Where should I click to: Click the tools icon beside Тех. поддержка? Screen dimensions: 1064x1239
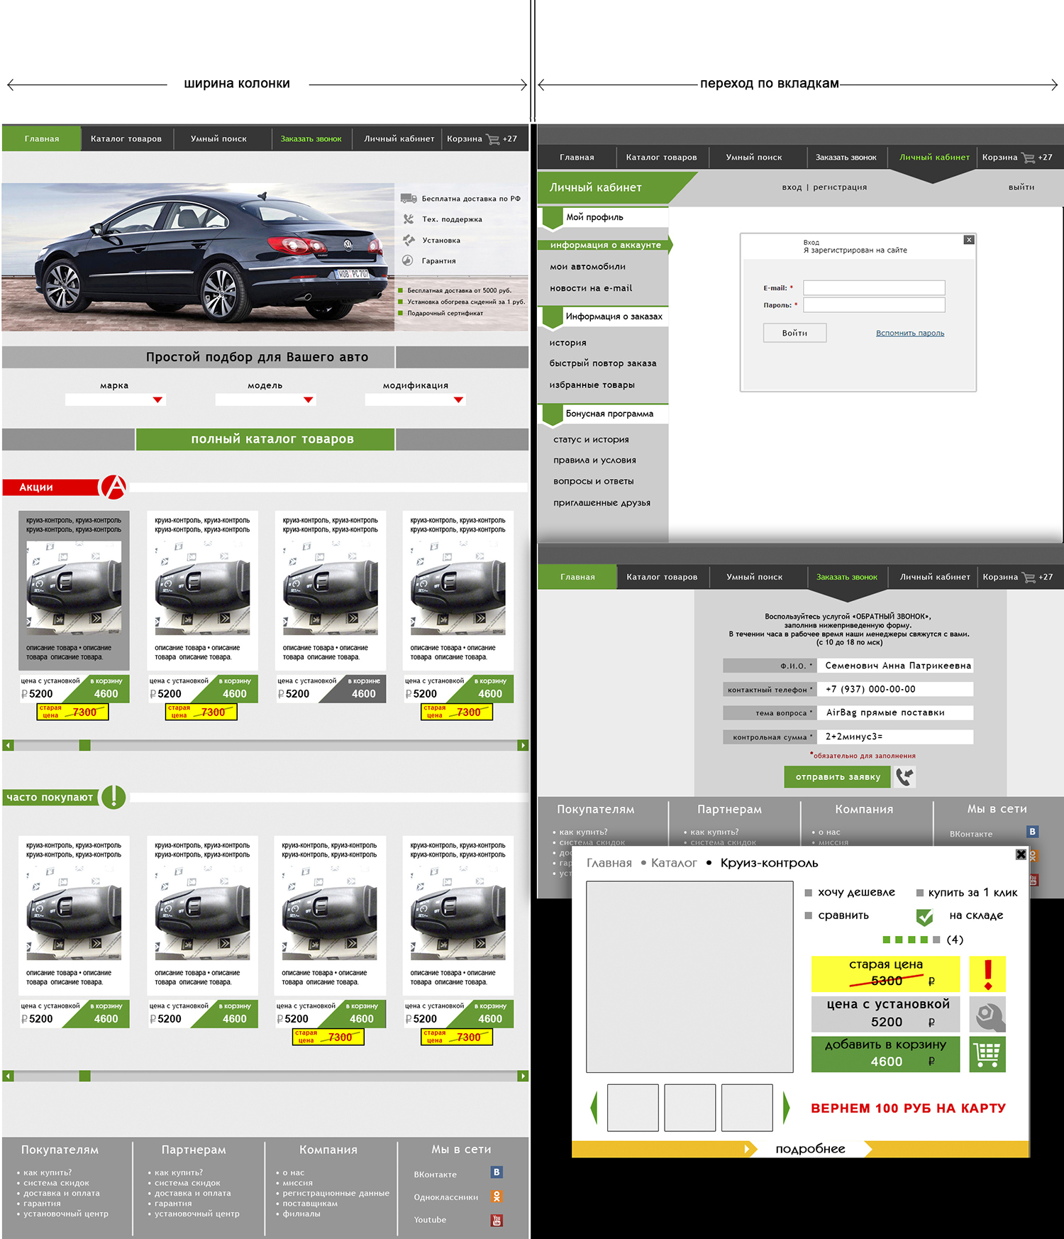click(x=409, y=219)
